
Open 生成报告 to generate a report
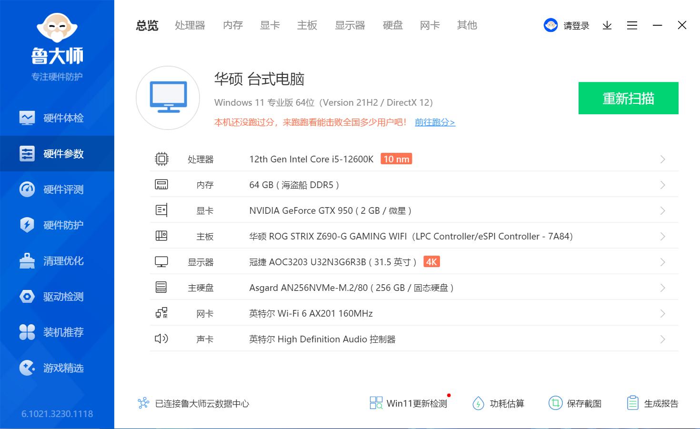653,403
